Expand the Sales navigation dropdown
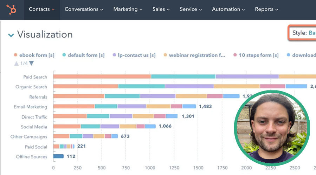Viewport: 316px width, 175px height. (161, 9)
